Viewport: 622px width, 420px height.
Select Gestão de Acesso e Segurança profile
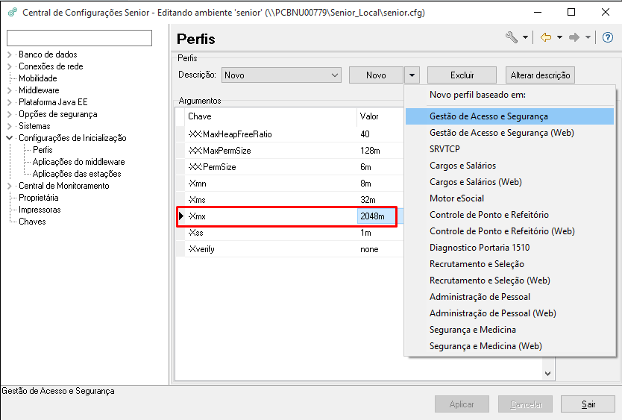(x=489, y=116)
